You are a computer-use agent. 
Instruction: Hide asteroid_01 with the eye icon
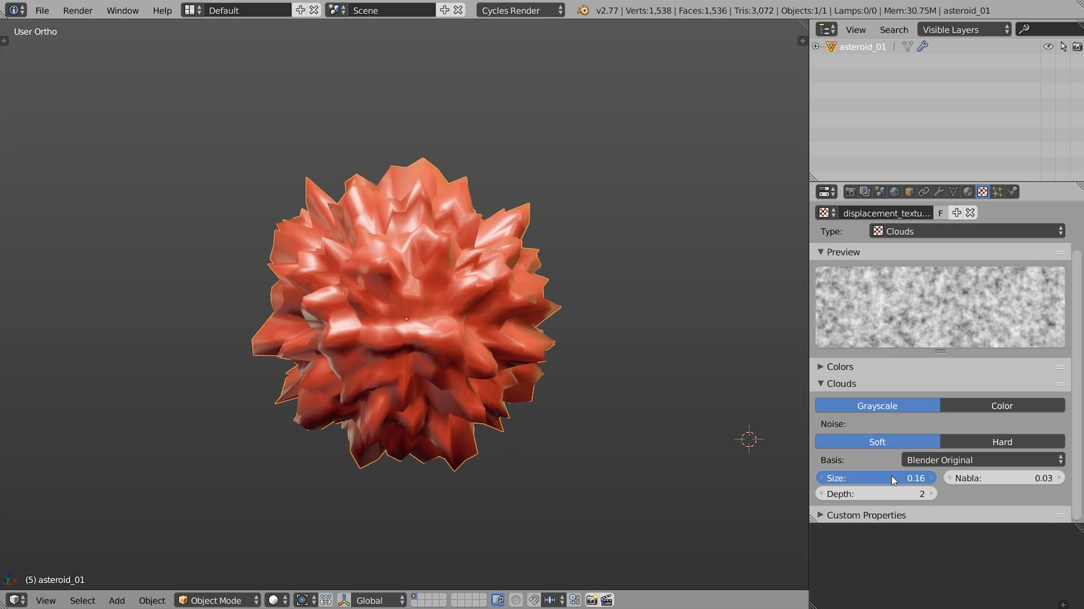(1048, 47)
